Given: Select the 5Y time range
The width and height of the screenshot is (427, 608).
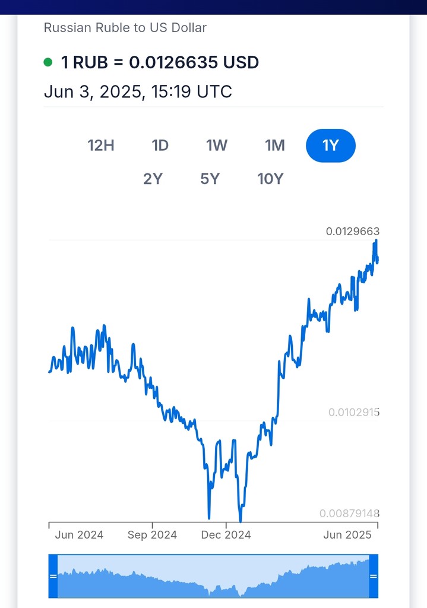Looking at the screenshot, I should point(210,179).
